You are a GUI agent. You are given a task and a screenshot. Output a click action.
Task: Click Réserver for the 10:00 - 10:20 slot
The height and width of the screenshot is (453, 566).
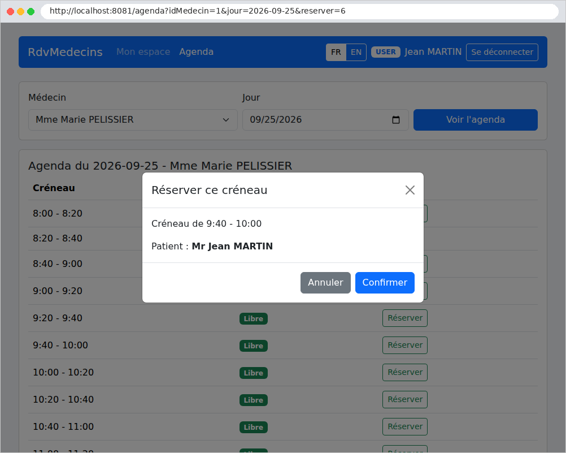(405, 372)
